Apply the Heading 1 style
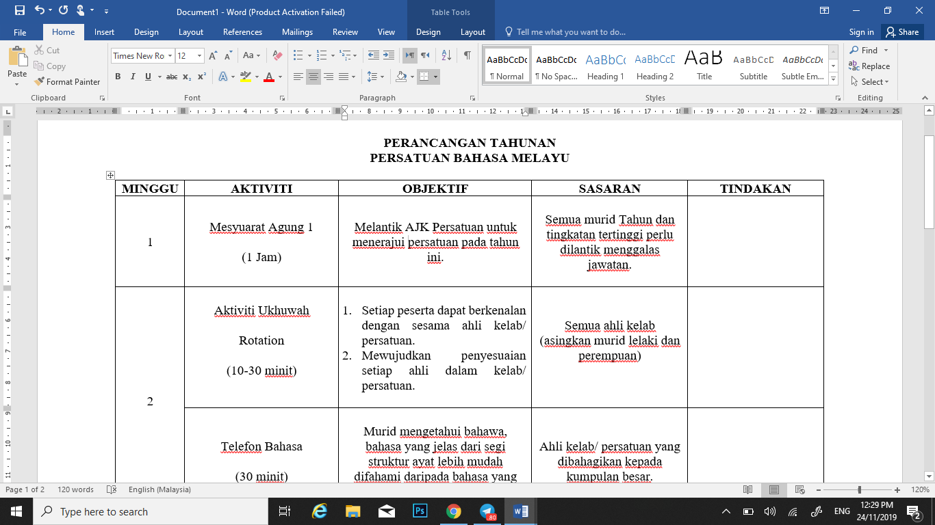The width and height of the screenshot is (935, 525). click(x=605, y=66)
